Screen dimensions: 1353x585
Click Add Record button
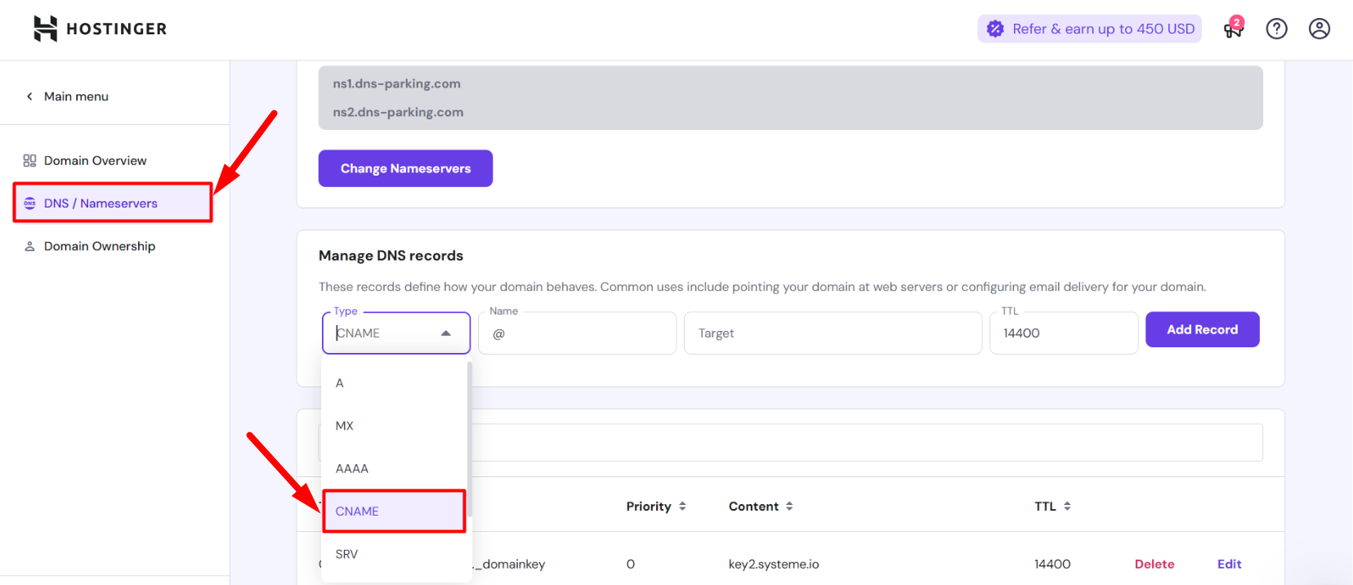1202,329
